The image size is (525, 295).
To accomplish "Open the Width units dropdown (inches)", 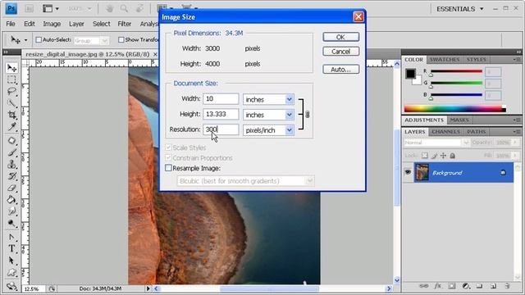I will pos(268,99).
